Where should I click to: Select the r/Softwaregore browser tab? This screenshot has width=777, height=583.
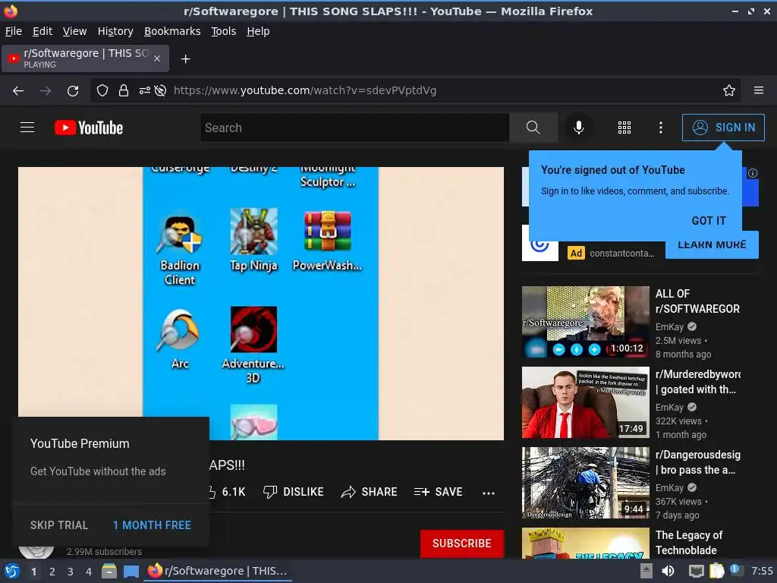[x=85, y=58]
